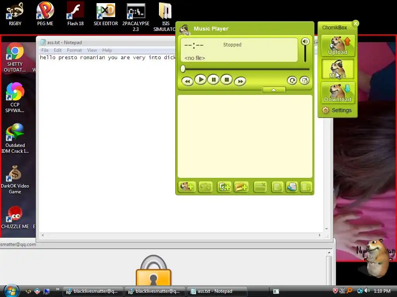Image resolution: width=397 pixels, height=297 pixels.
Task: Select the 2PACALYPSE 2.3 desktop icon
Action: (136, 17)
